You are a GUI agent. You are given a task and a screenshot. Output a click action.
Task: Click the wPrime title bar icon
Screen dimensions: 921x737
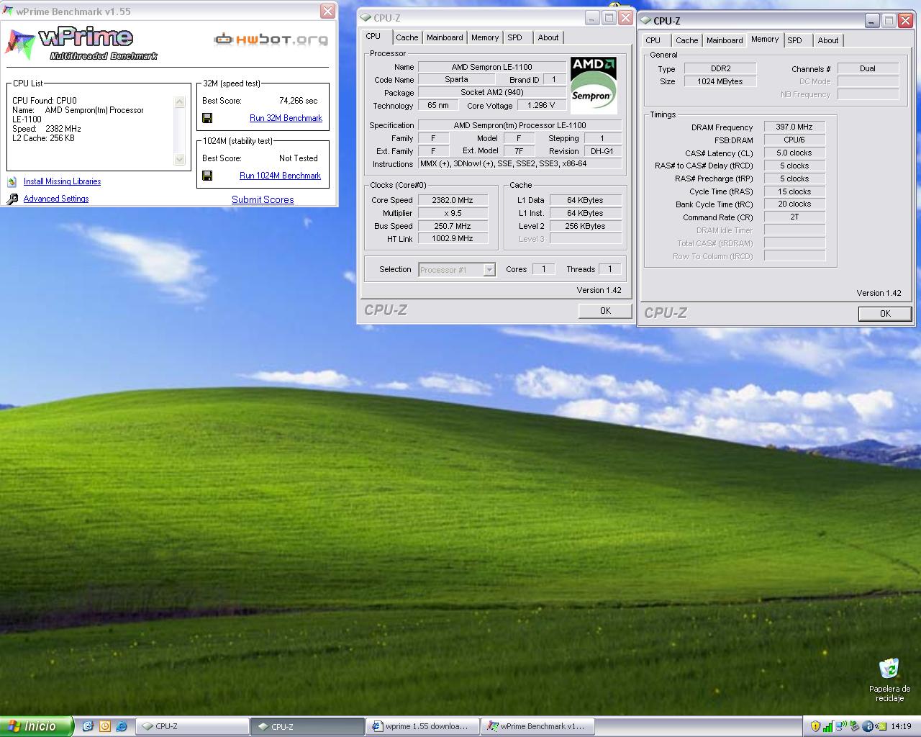point(8,12)
